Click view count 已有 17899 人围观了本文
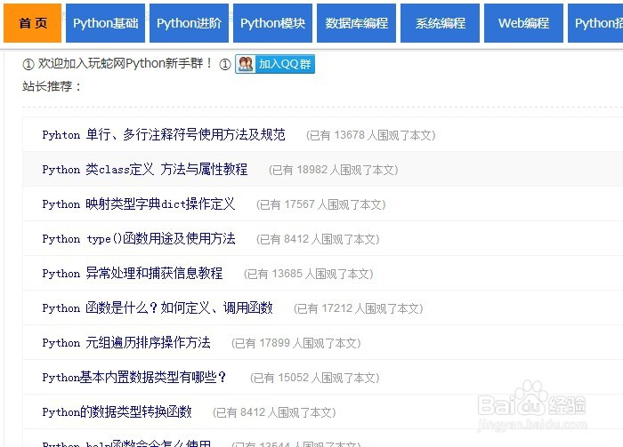The height and width of the screenshot is (447, 623). pos(296,343)
